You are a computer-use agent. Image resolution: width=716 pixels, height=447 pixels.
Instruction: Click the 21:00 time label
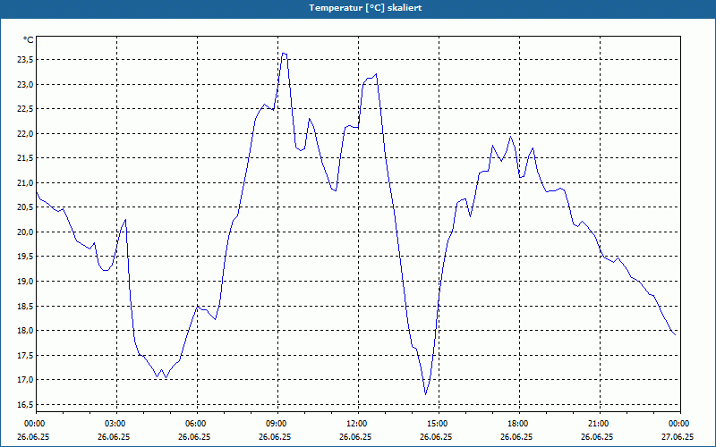[x=599, y=424]
